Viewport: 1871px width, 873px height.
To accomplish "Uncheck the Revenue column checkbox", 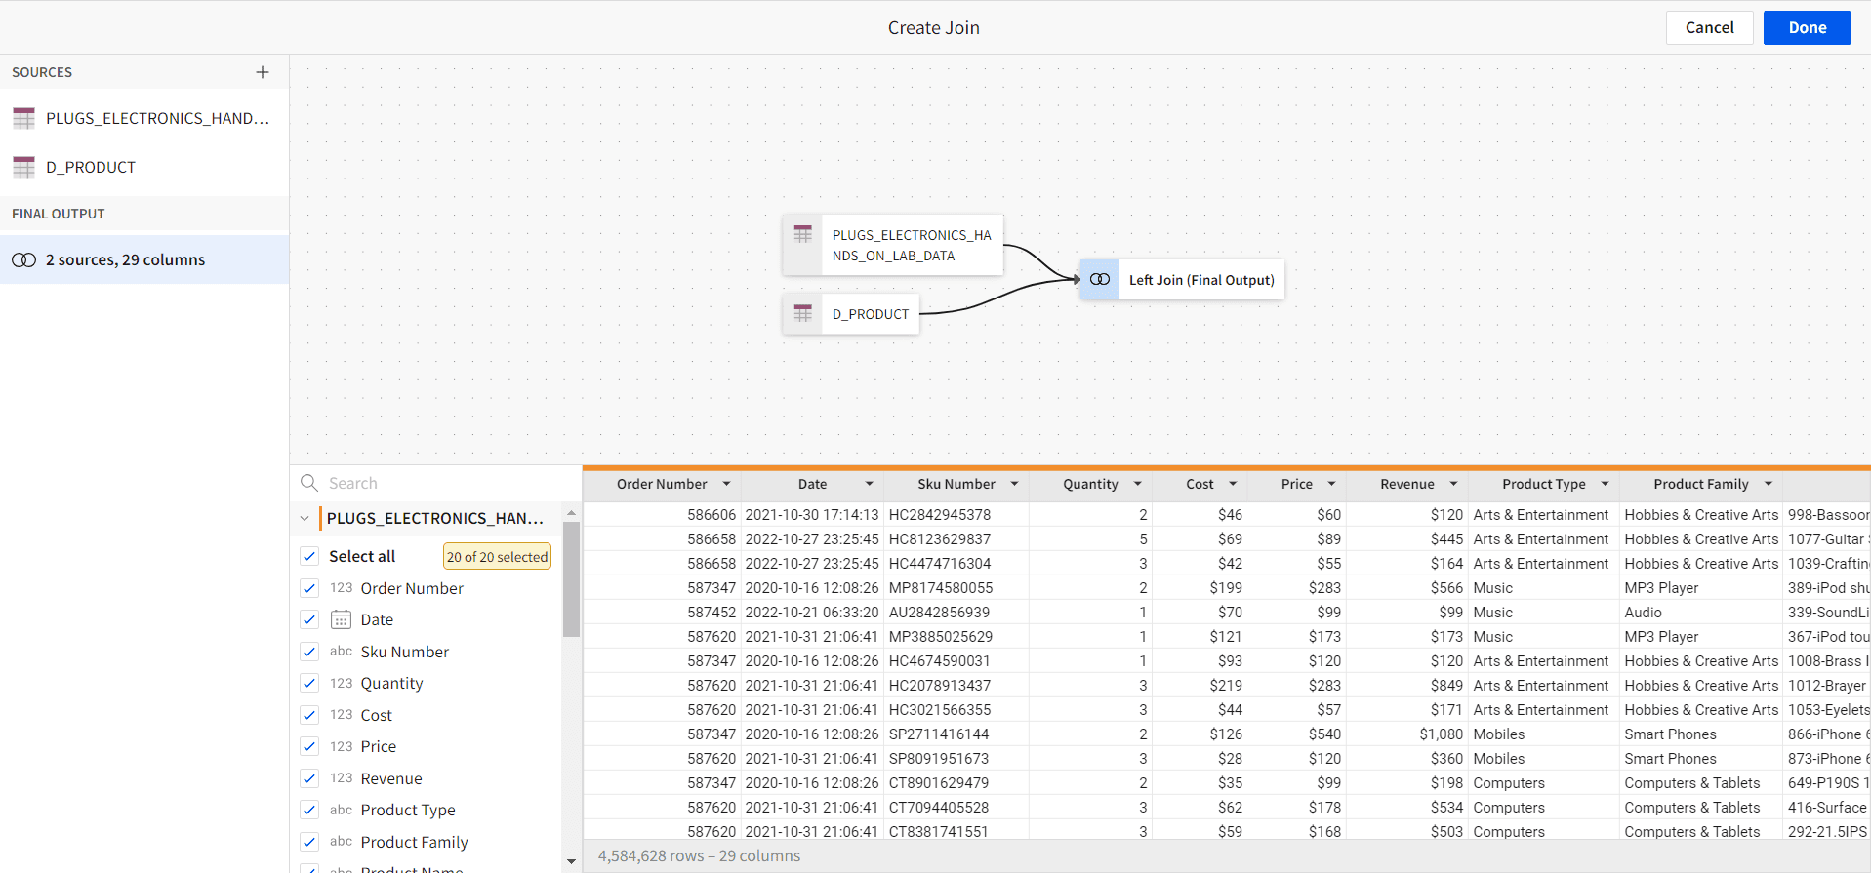I will coord(309,778).
